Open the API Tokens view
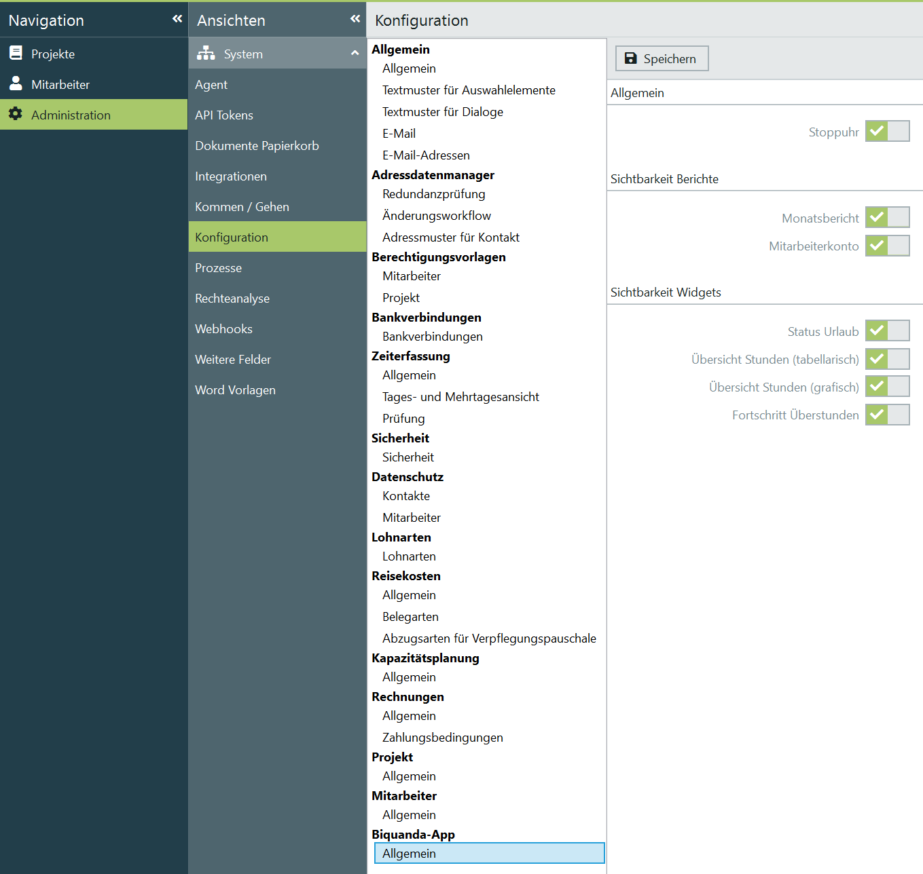Image resolution: width=923 pixels, height=874 pixels. (224, 115)
